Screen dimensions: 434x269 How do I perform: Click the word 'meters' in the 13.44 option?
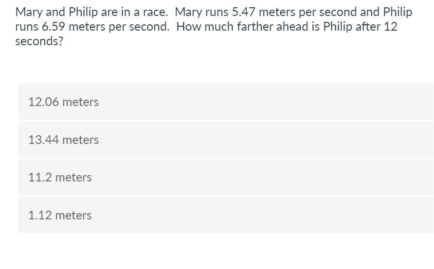(81, 140)
